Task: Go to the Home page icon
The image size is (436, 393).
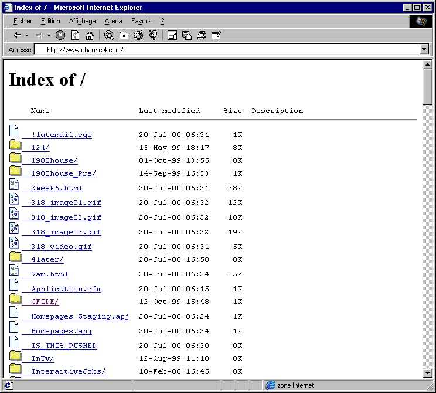Action: click(x=90, y=35)
